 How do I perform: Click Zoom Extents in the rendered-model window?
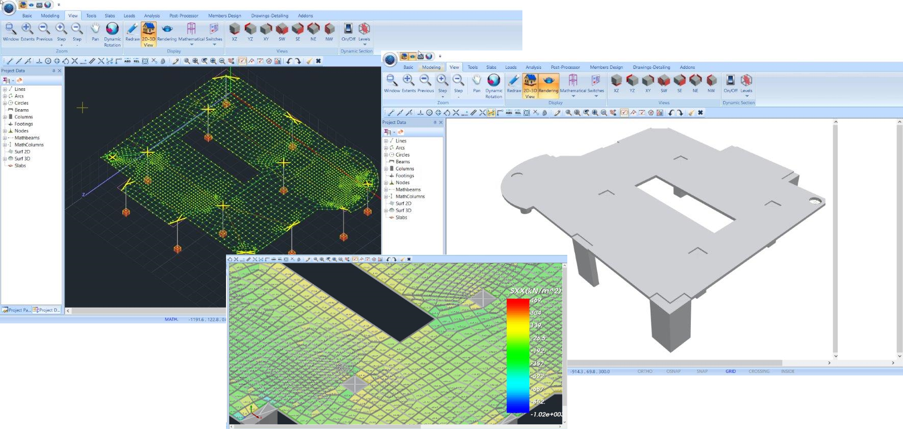(409, 84)
